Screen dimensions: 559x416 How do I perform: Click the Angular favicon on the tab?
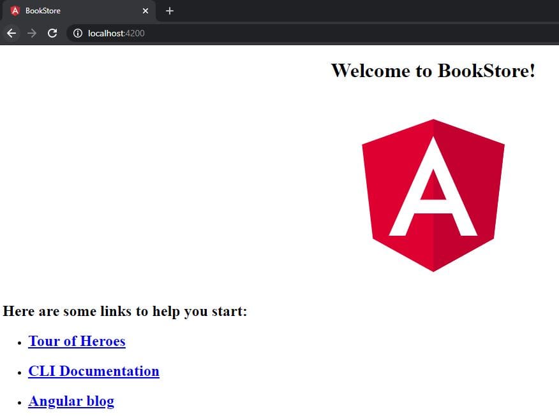click(x=15, y=11)
